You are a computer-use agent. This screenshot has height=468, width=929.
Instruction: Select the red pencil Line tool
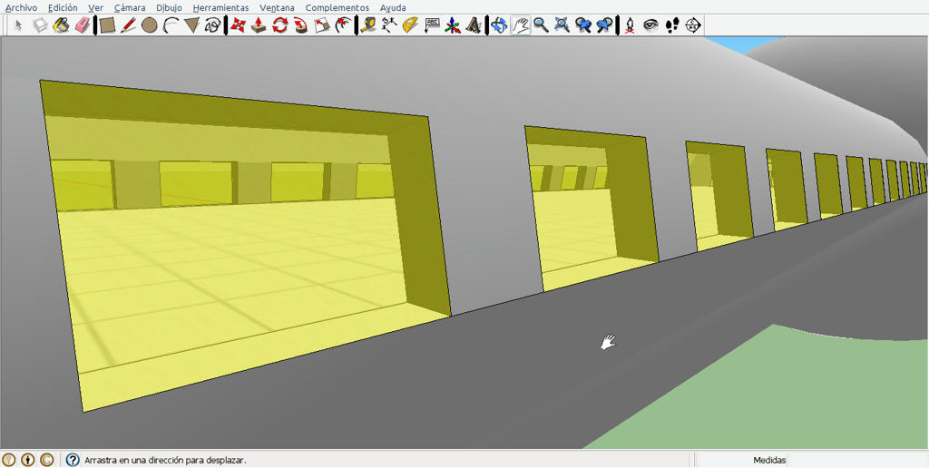click(x=128, y=25)
